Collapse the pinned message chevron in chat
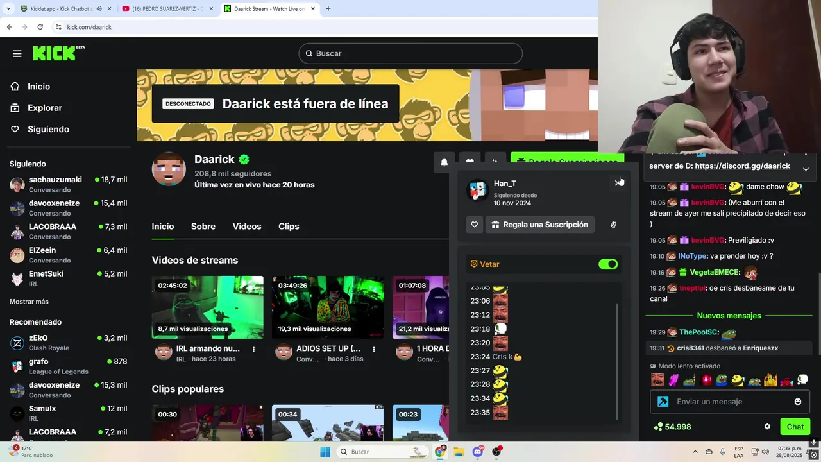This screenshot has height=462, width=821. coord(806,169)
